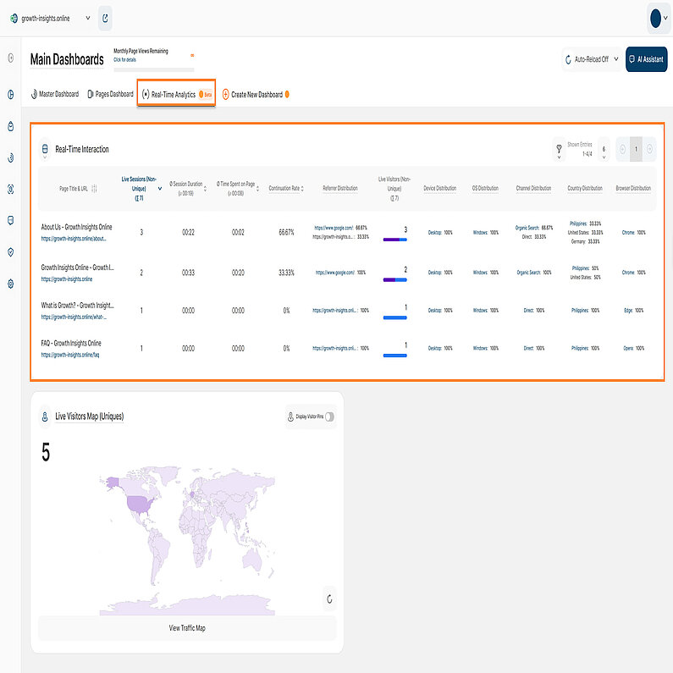Screen dimensions: 673x673
Task: Open the growth-insights.online/faq link
Action: coord(70,355)
